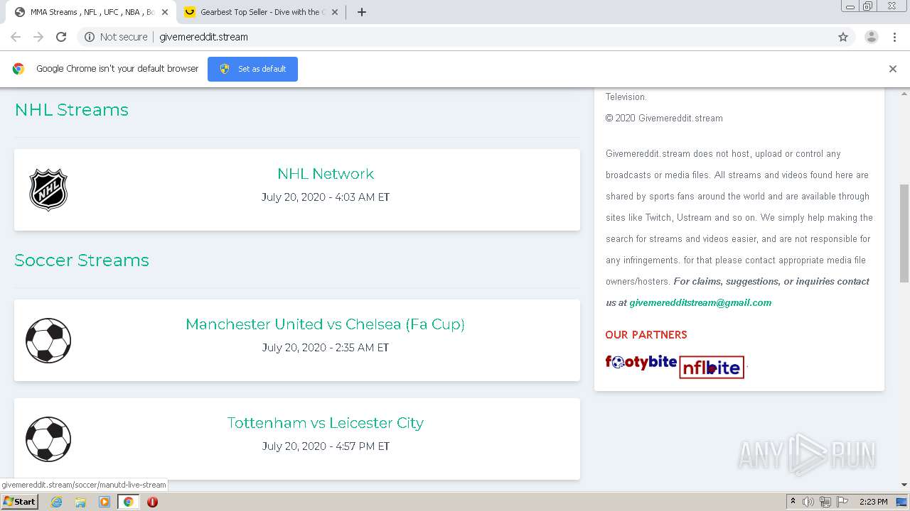This screenshot has width=910, height=511.
Task: Open a new browser tab
Action: [361, 12]
